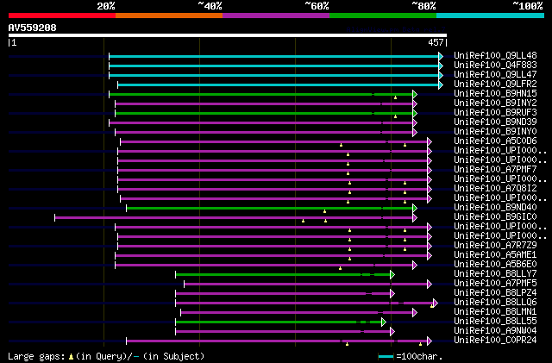Click the yellow query-gap symbol in the legend
Viewport: 552px width, 363px height.
pos(71,357)
